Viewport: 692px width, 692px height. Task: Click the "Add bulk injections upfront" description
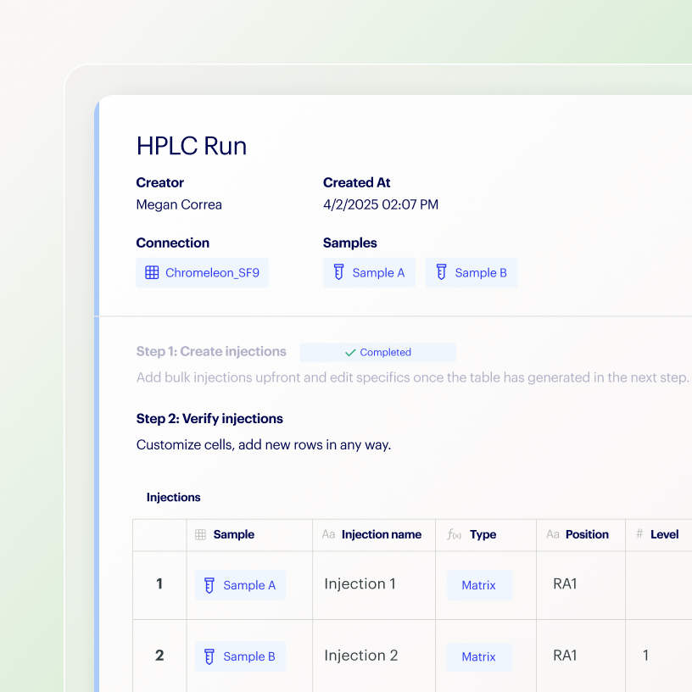412,377
